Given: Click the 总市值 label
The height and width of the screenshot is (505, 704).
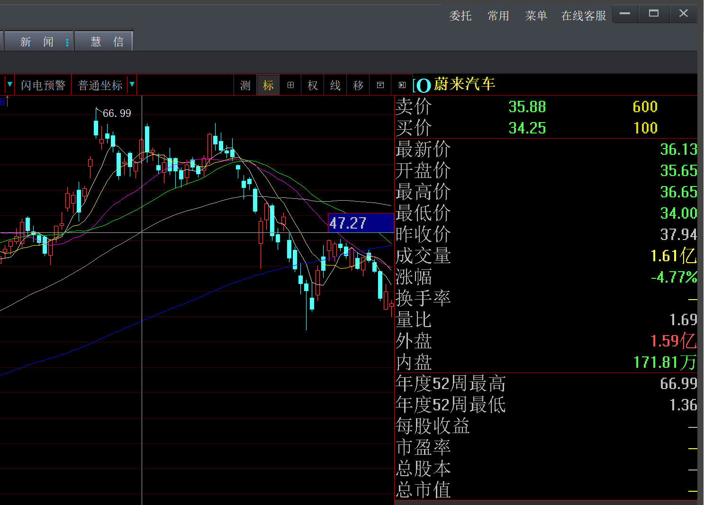Looking at the screenshot, I should point(423,490).
